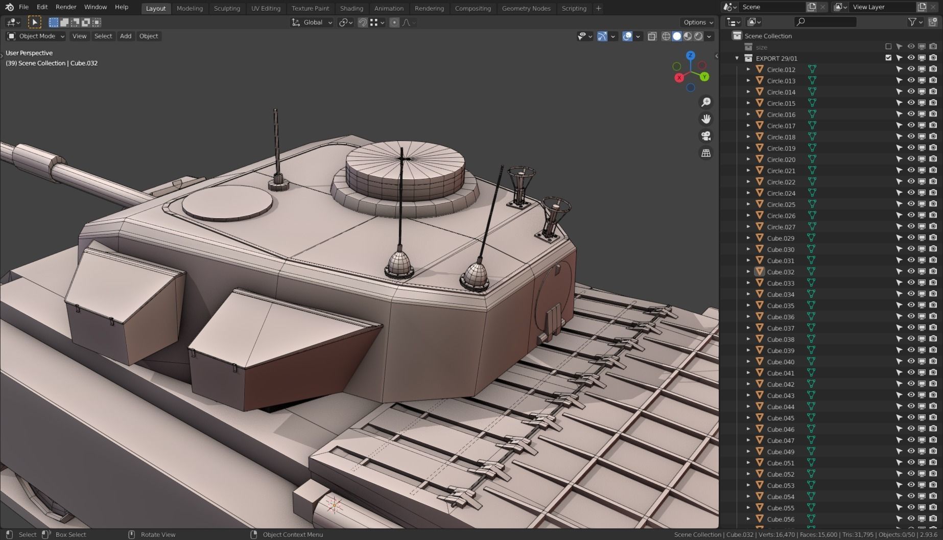
Task: Select the Tweak tool icon in the header
Action: 34,22
